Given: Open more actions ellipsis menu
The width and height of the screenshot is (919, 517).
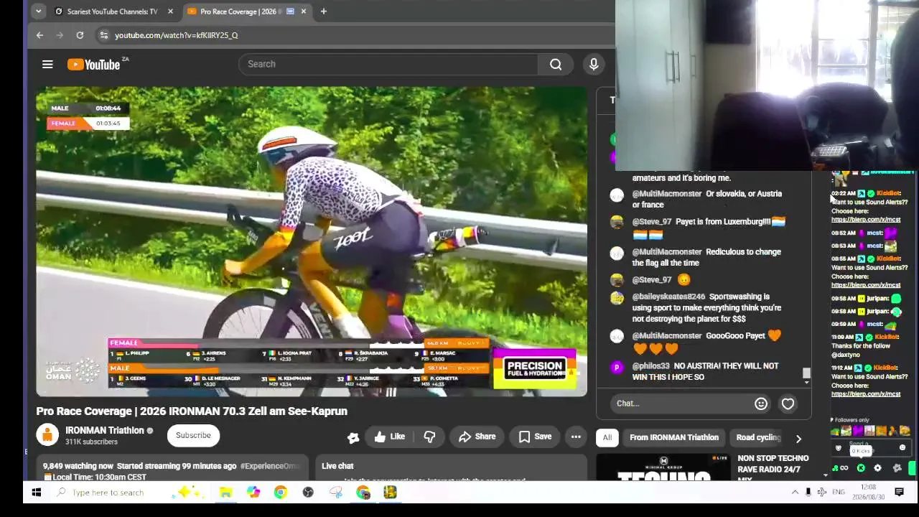Looking at the screenshot, I should pos(576,437).
